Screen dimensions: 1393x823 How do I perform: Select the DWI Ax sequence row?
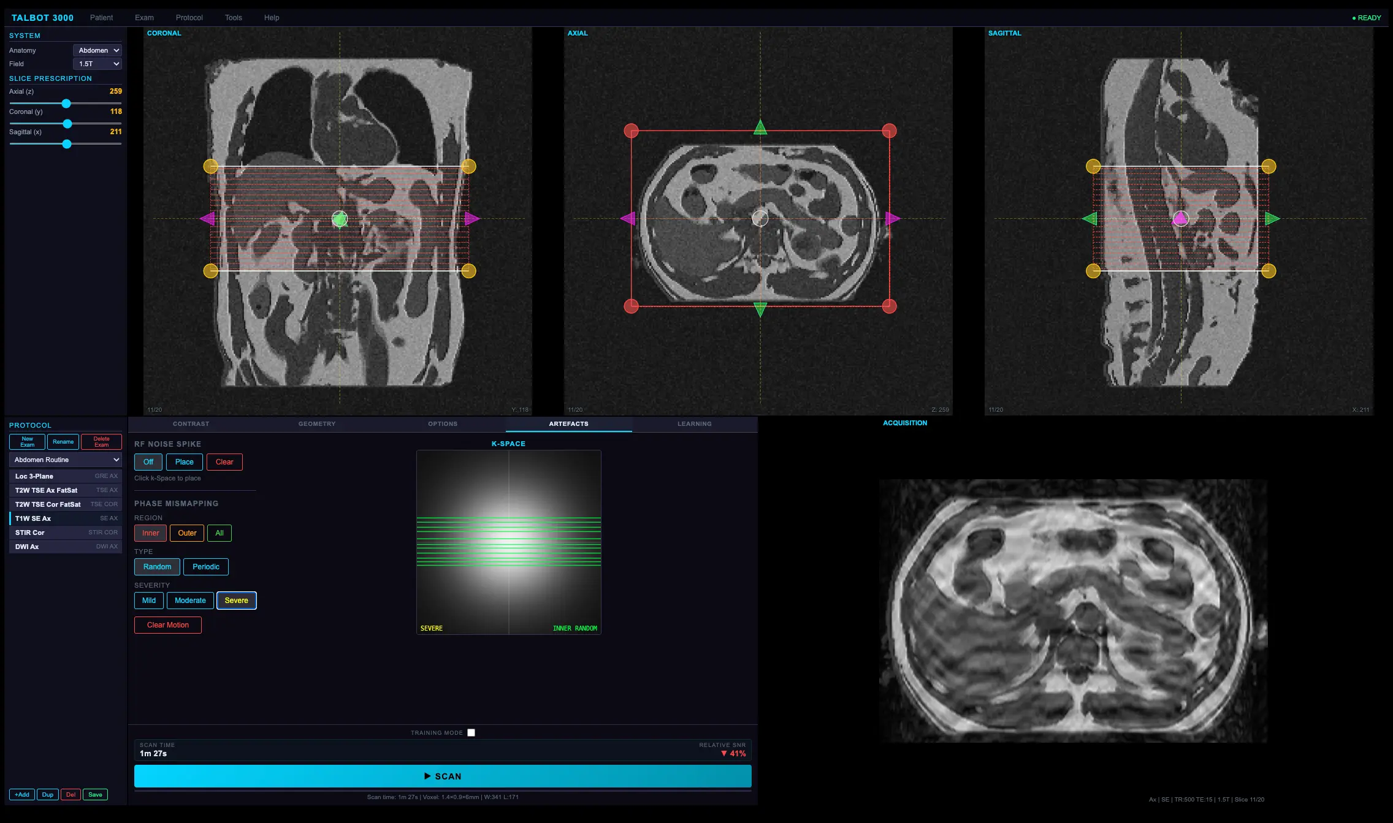66,547
